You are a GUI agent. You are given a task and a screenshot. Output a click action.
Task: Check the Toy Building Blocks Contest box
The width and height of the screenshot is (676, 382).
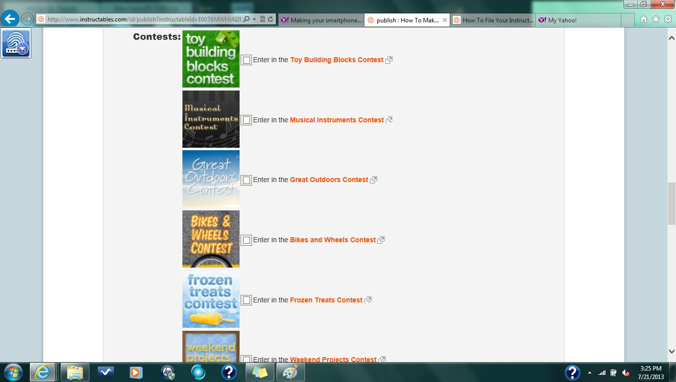point(246,60)
